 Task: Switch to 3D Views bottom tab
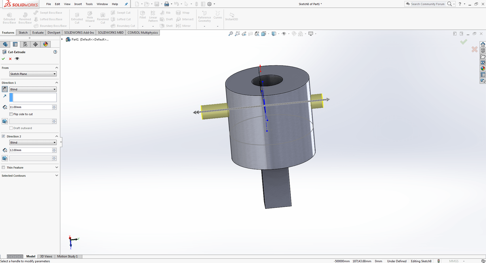(x=46, y=256)
